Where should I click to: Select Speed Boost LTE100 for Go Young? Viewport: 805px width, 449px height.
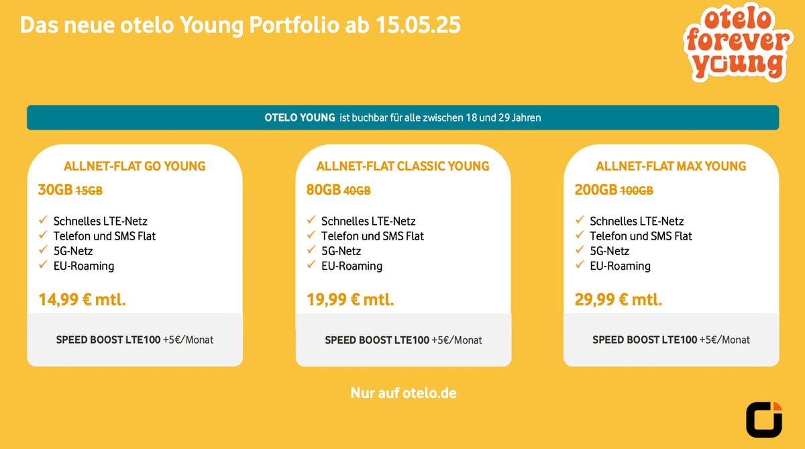point(134,340)
